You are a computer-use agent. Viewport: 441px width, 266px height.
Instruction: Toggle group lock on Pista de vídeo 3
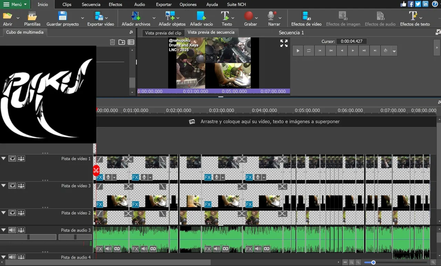[21, 185]
